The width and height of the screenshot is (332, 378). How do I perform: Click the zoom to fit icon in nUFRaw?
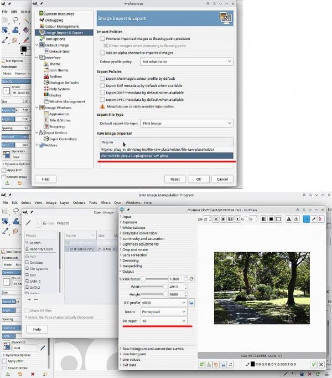pyautogui.click(x=230, y=219)
